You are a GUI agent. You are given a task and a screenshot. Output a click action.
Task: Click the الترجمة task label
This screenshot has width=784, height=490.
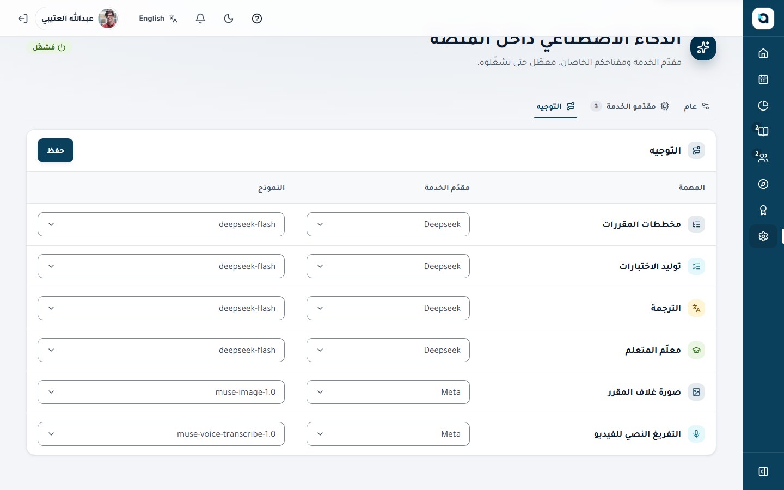(666, 308)
